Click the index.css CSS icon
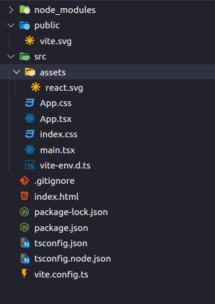Viewport: 215px width, 304px height. click(x=29, y=134)
